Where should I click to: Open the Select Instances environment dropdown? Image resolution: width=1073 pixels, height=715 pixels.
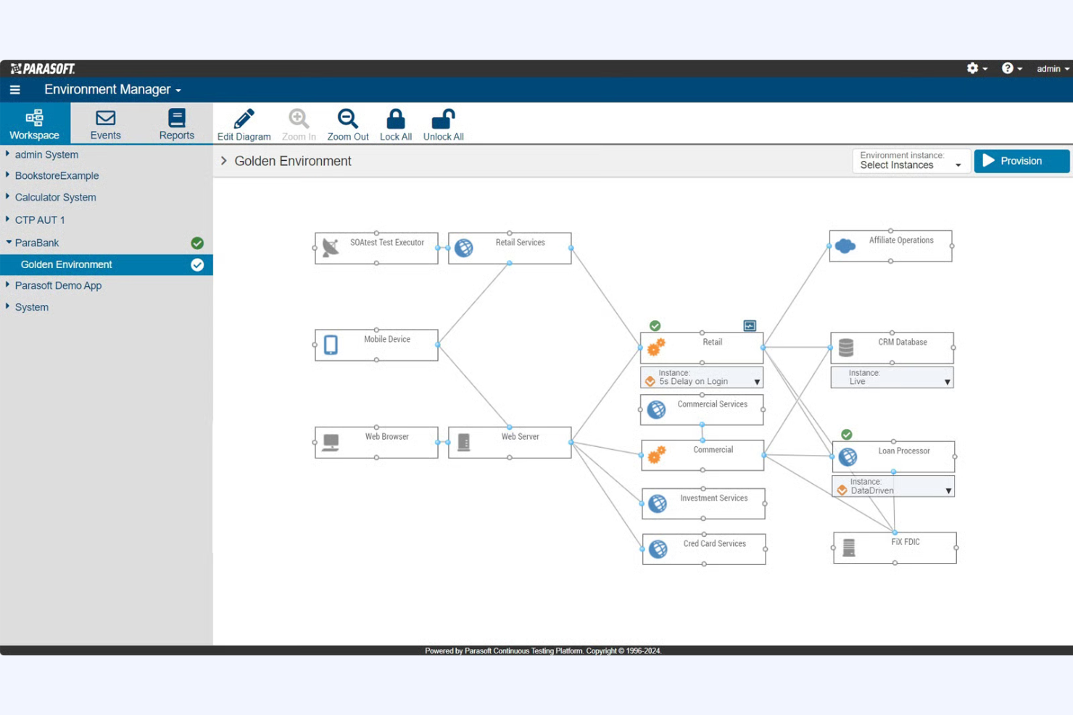[911, 161]
